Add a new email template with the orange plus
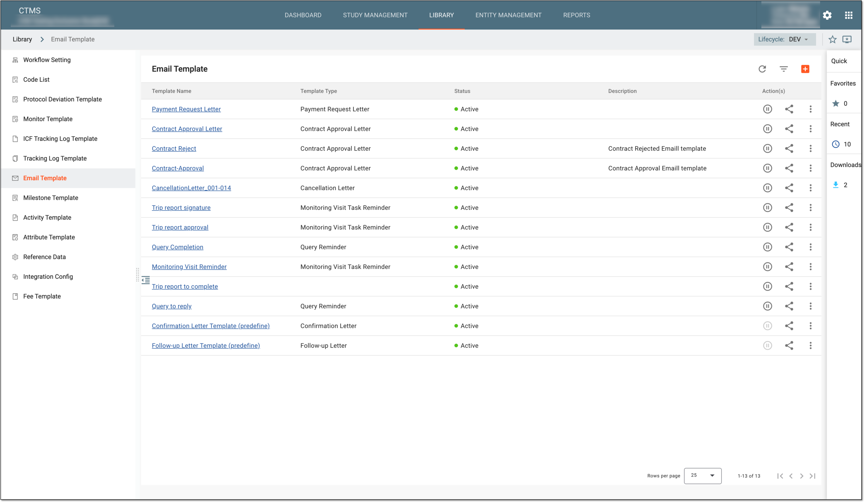This screenshot has width=864, height=502. (805, 69)
